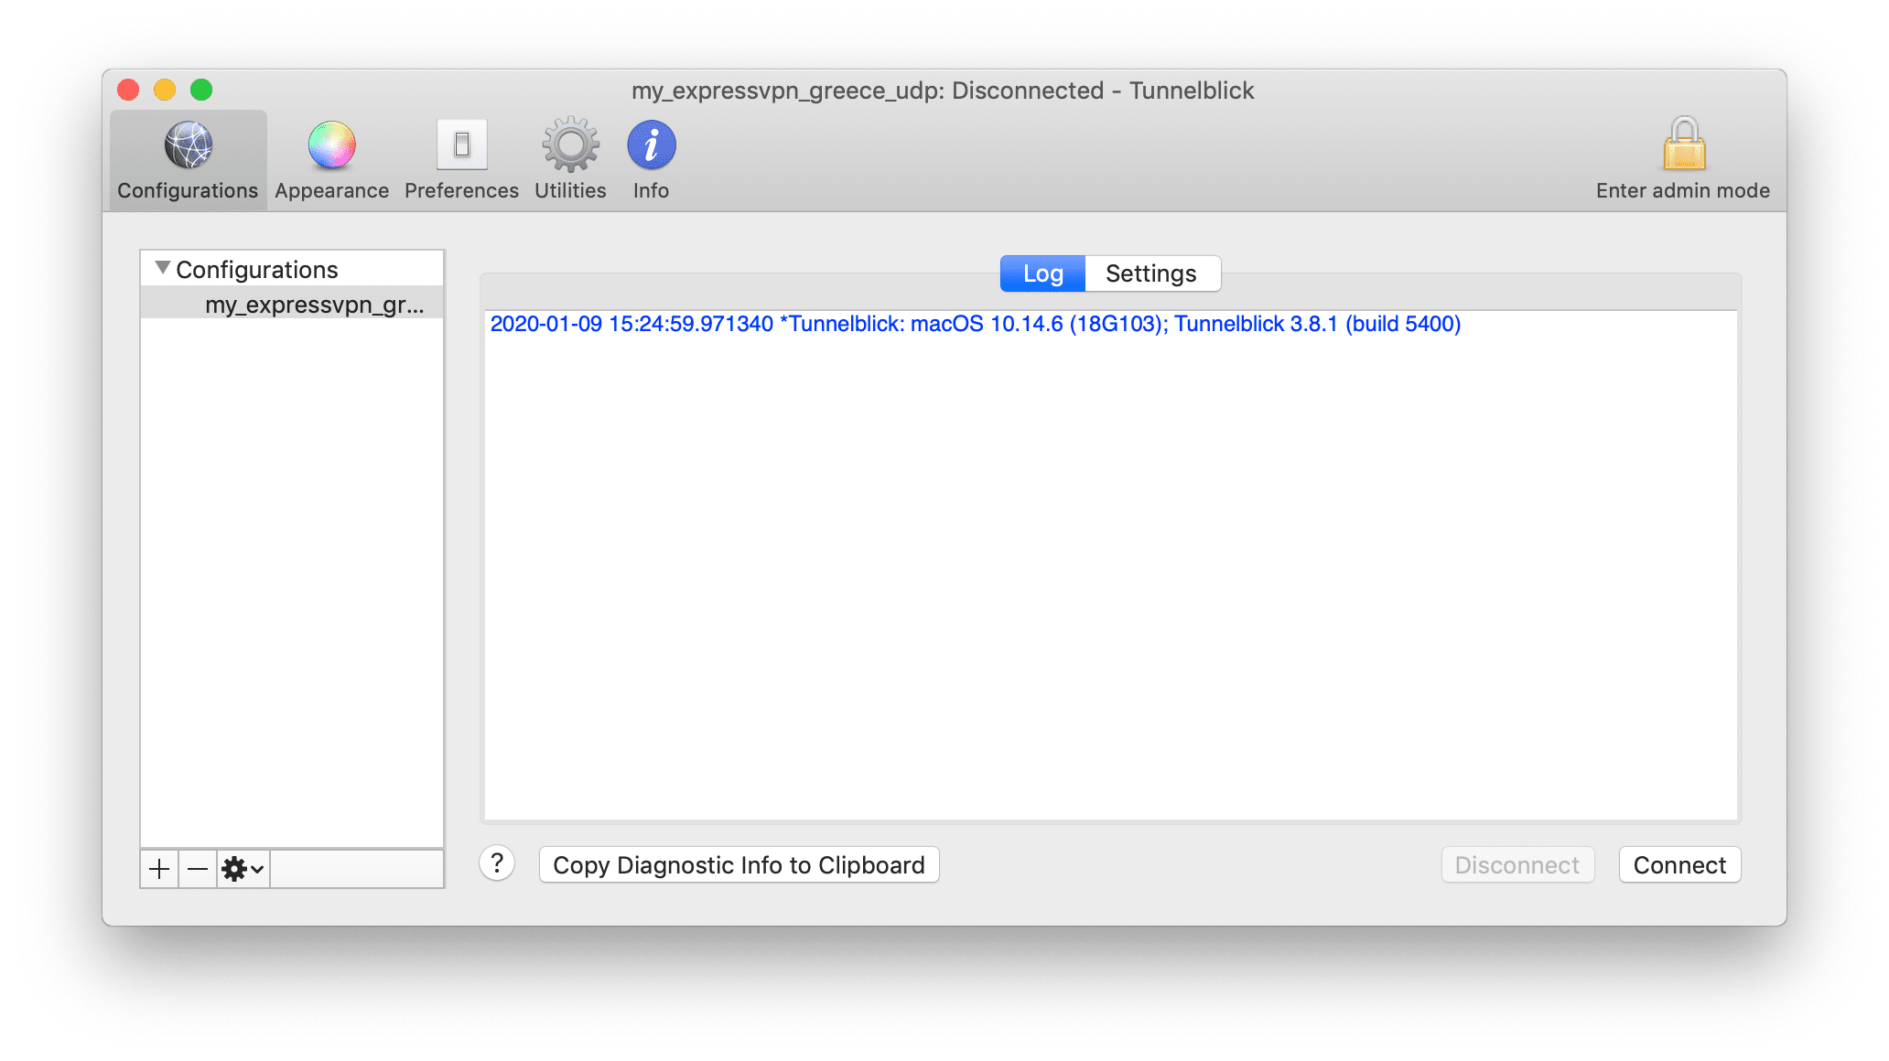Open the Info panel icon
Viewport: 1889px width, 1061px height.
tap(649, 144)
